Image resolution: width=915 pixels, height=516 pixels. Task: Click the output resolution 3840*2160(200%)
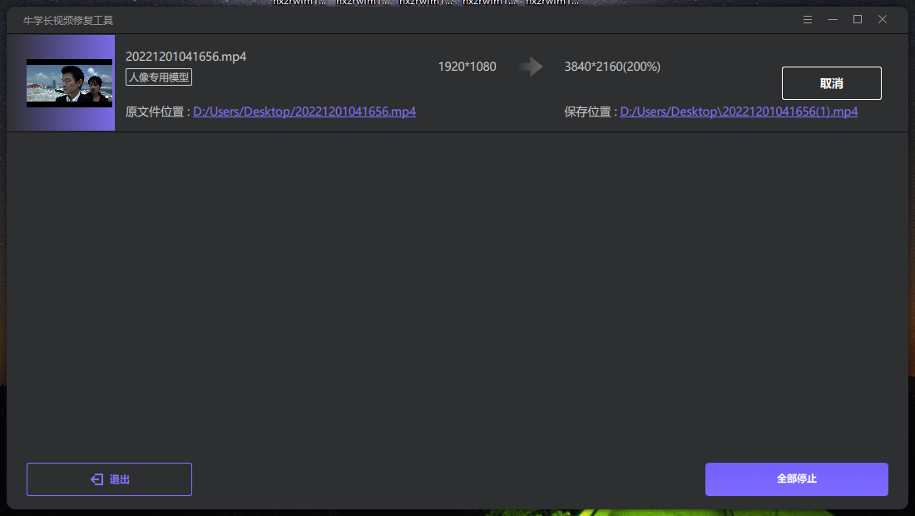pyautogui.click(x=612, y=67)
